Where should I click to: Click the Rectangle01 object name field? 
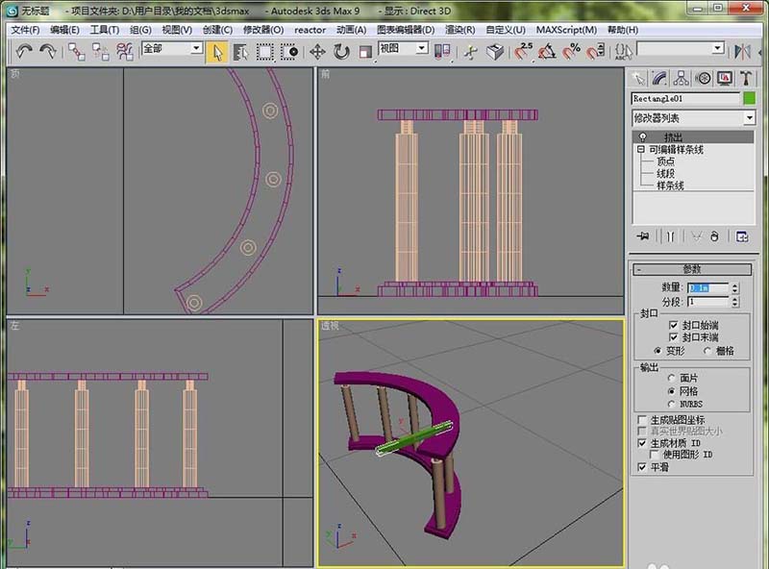pyautogui.click(x=685, y=99)
